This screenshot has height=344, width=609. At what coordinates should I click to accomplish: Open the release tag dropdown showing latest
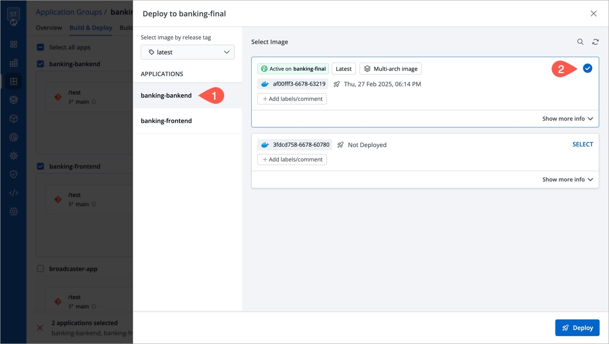tap(188, 52)
